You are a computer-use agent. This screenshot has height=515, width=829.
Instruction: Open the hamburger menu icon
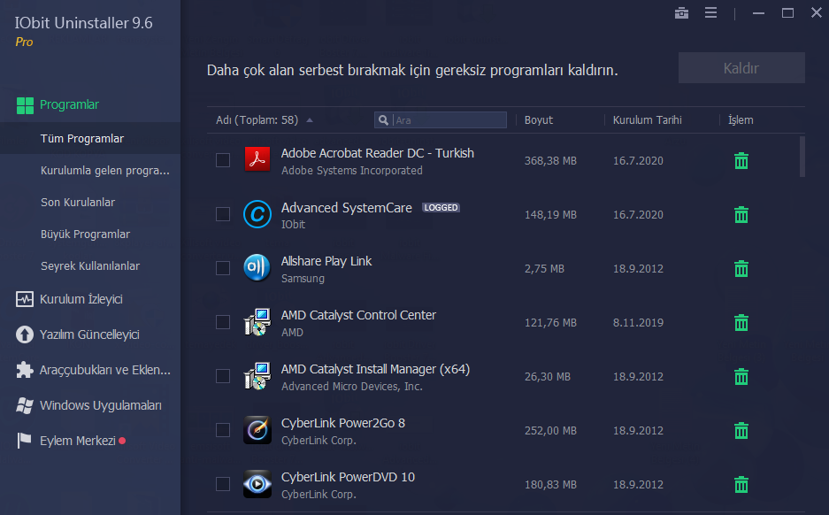tap(711, 12)
